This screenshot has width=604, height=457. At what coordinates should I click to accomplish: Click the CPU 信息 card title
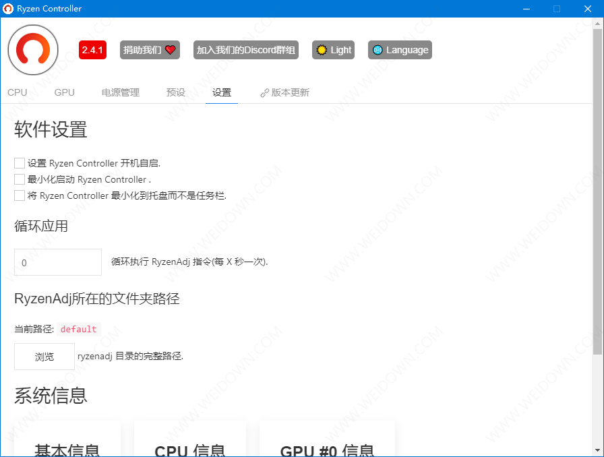(x=189, y=450)
